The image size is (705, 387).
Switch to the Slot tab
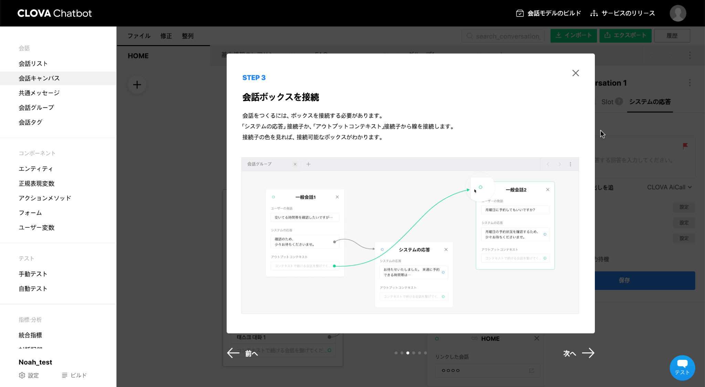[x=607, y=102]
